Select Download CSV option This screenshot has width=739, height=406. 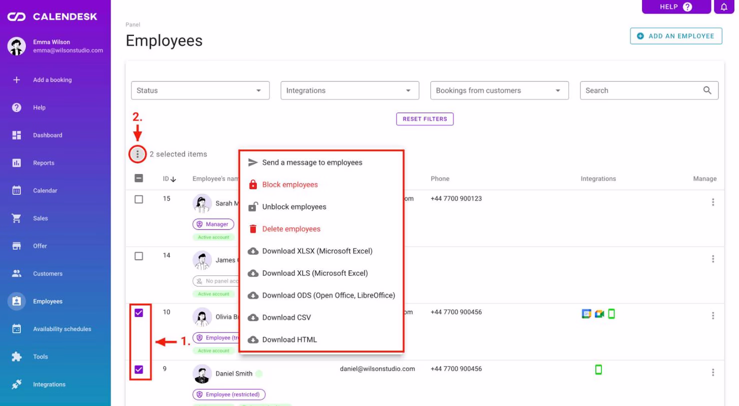pos(321,317)
